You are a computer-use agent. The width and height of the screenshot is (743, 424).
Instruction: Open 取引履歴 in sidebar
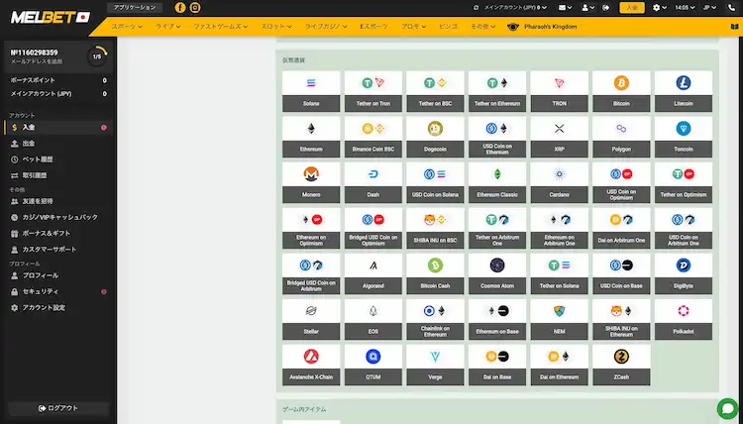point(58,175)
